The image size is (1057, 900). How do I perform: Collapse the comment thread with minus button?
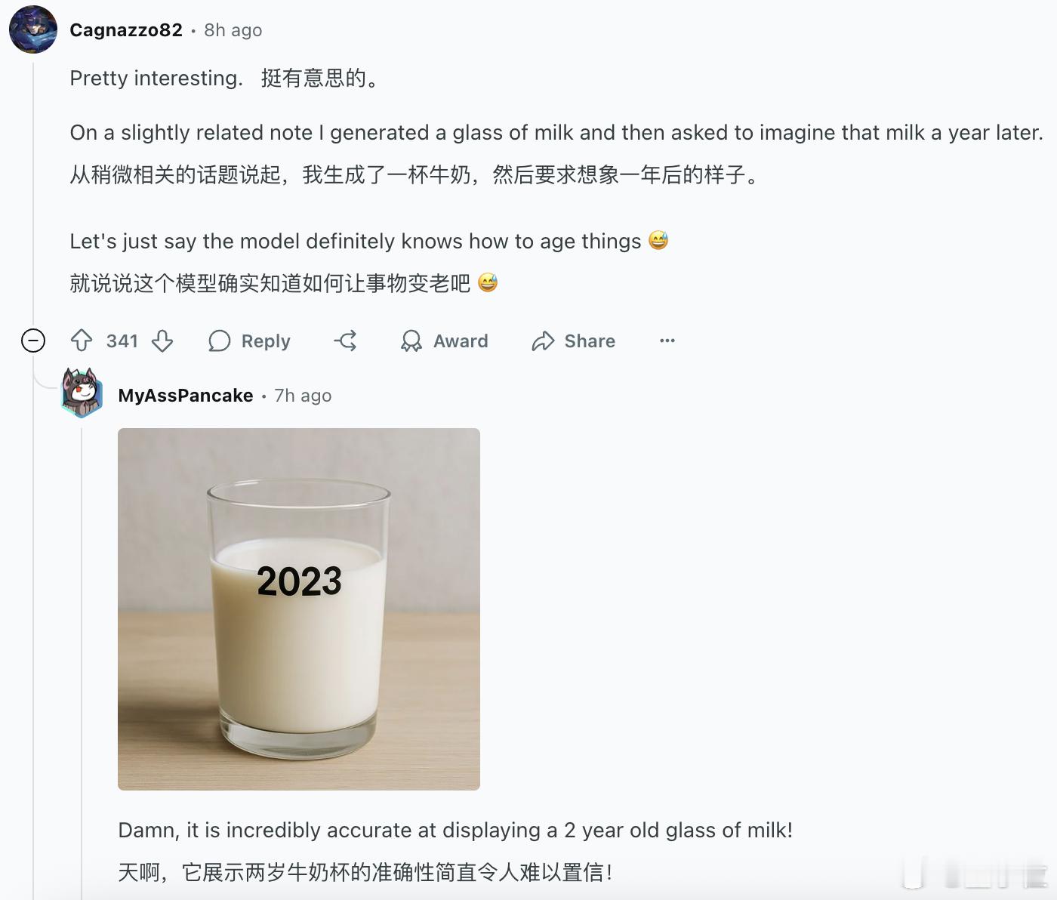tap(33, 341)
